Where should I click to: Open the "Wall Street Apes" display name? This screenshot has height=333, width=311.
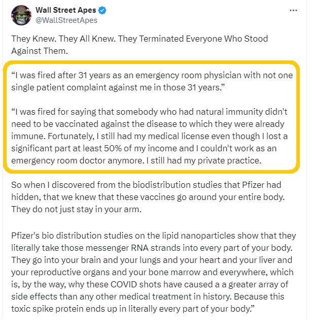click(x=66, y=10)
